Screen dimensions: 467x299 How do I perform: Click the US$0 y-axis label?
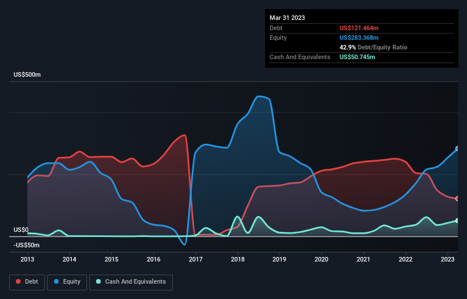[21, 230]
